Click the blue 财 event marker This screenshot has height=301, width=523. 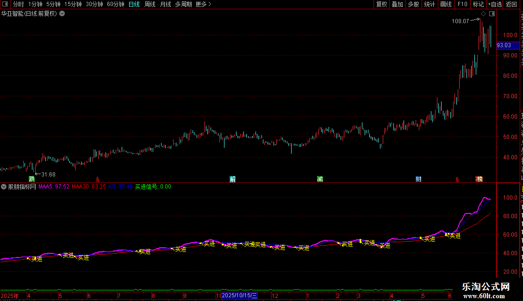pos(418,179)
